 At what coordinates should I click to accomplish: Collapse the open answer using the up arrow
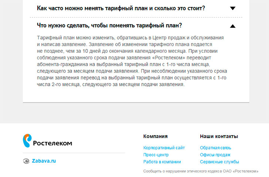(x=232, y=26)
